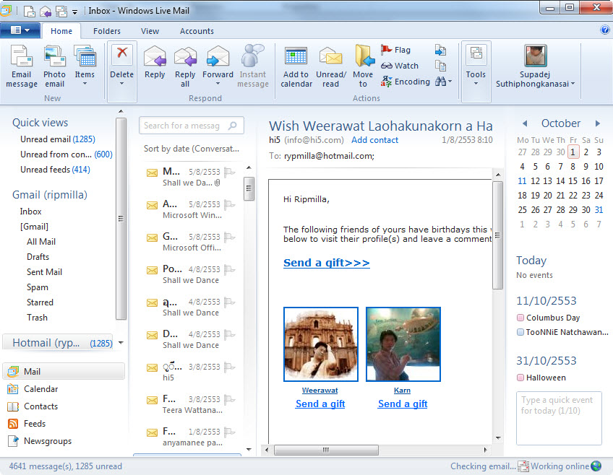Click the Unread/read envelope icon
This screenshot has width=613, height=475.
click(x=330, y=57)
